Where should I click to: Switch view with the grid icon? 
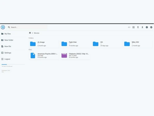coord(133,27)
